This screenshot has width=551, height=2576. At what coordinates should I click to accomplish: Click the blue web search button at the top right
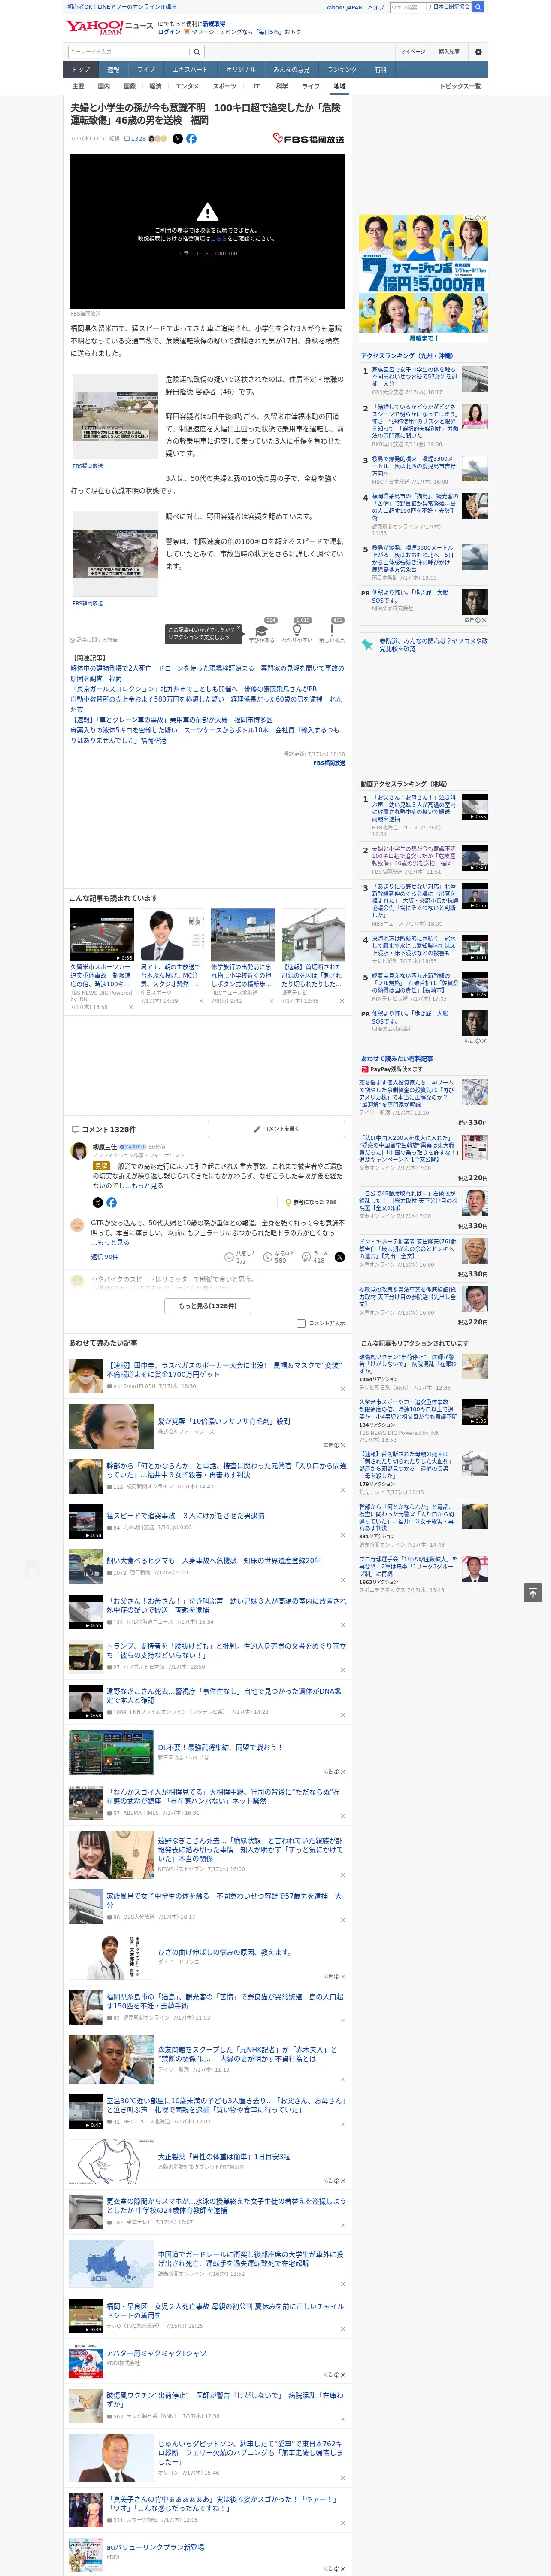pyautogui.click(x=478, y=7)
